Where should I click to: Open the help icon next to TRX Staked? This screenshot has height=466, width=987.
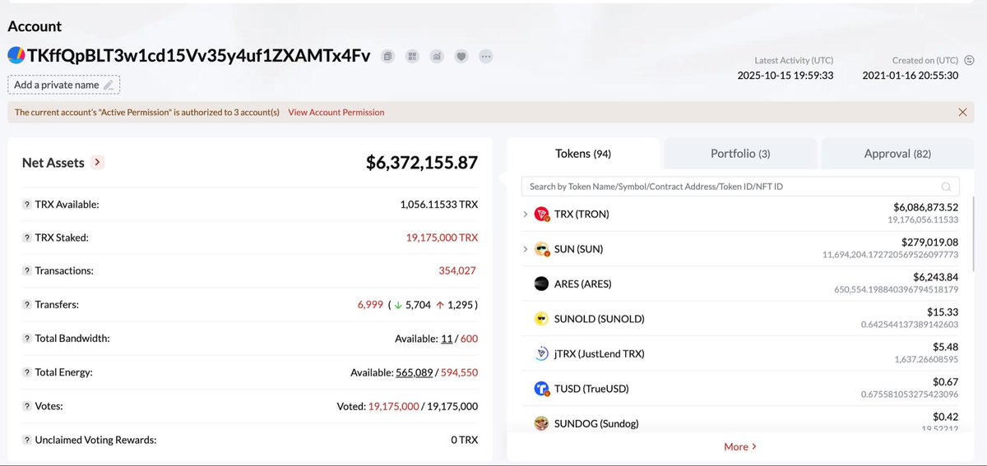pos(26,238)
